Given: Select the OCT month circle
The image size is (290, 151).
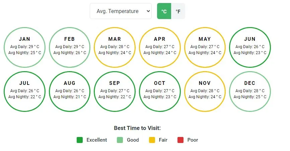Looking at the screenshot, I should [x=160, y=92].
